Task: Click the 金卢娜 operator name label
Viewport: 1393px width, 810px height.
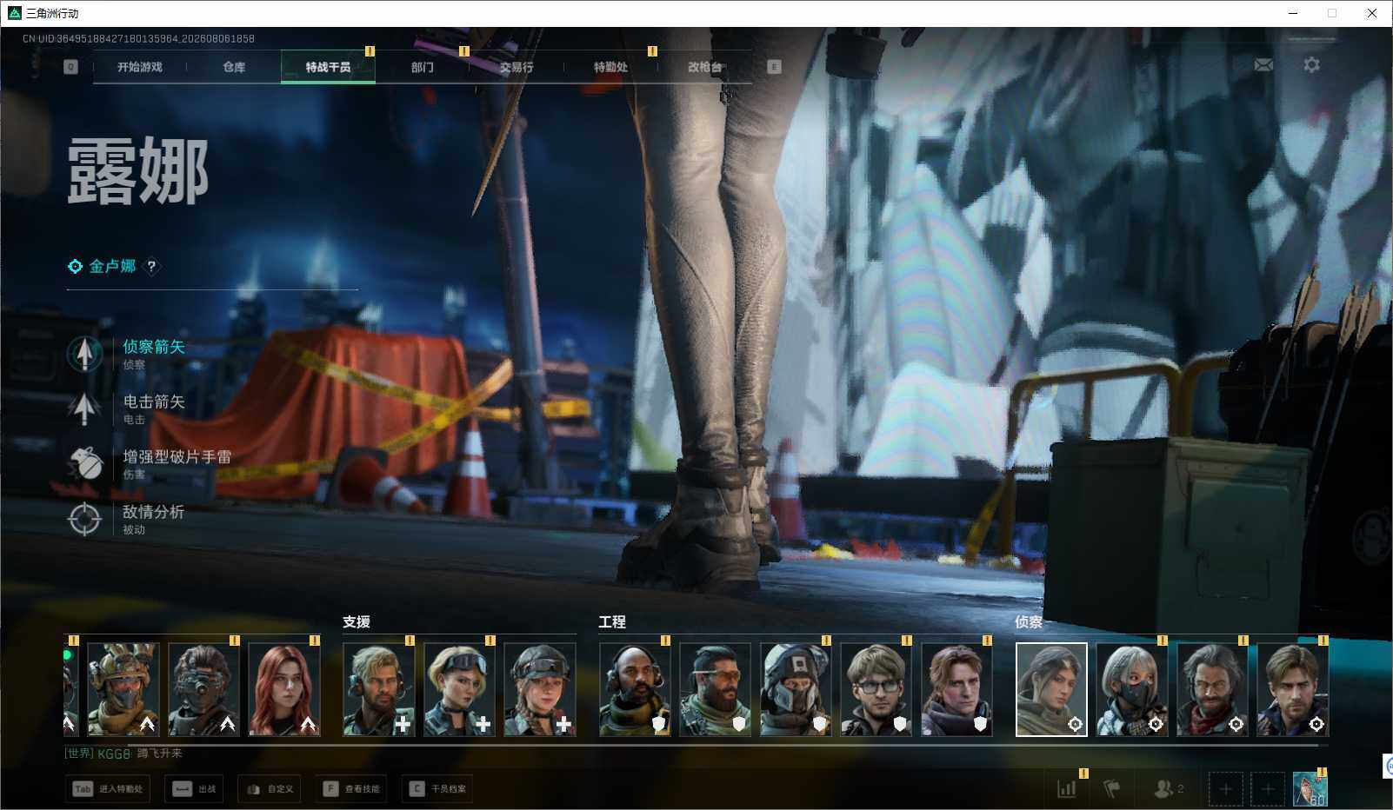Action: [x=112, y=266]
